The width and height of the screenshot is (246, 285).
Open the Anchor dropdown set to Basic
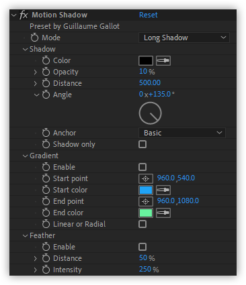point(182,133)
